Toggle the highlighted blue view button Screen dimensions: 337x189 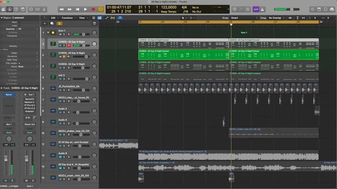click(x=100, y=18)
